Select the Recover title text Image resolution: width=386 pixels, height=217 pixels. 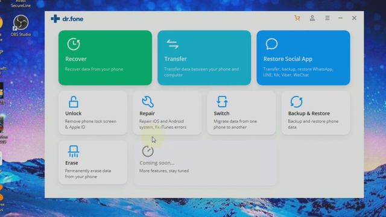click(76, 59)
